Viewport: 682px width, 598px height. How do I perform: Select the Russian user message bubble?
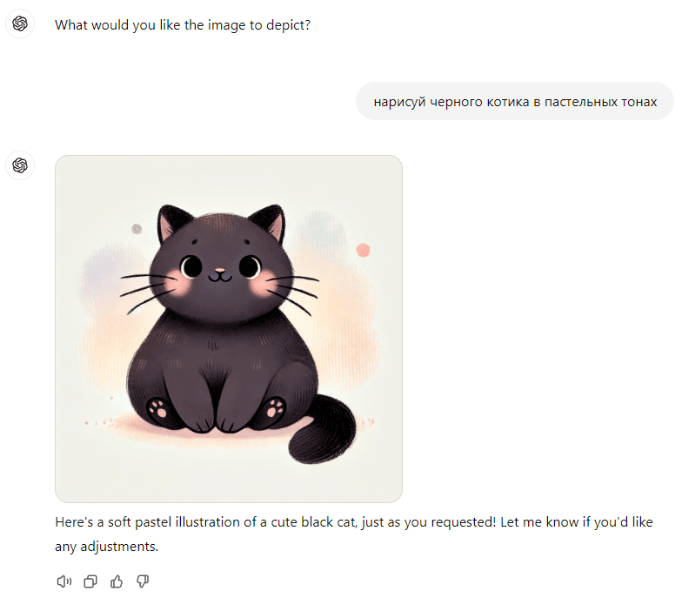[x=515, y=101]
